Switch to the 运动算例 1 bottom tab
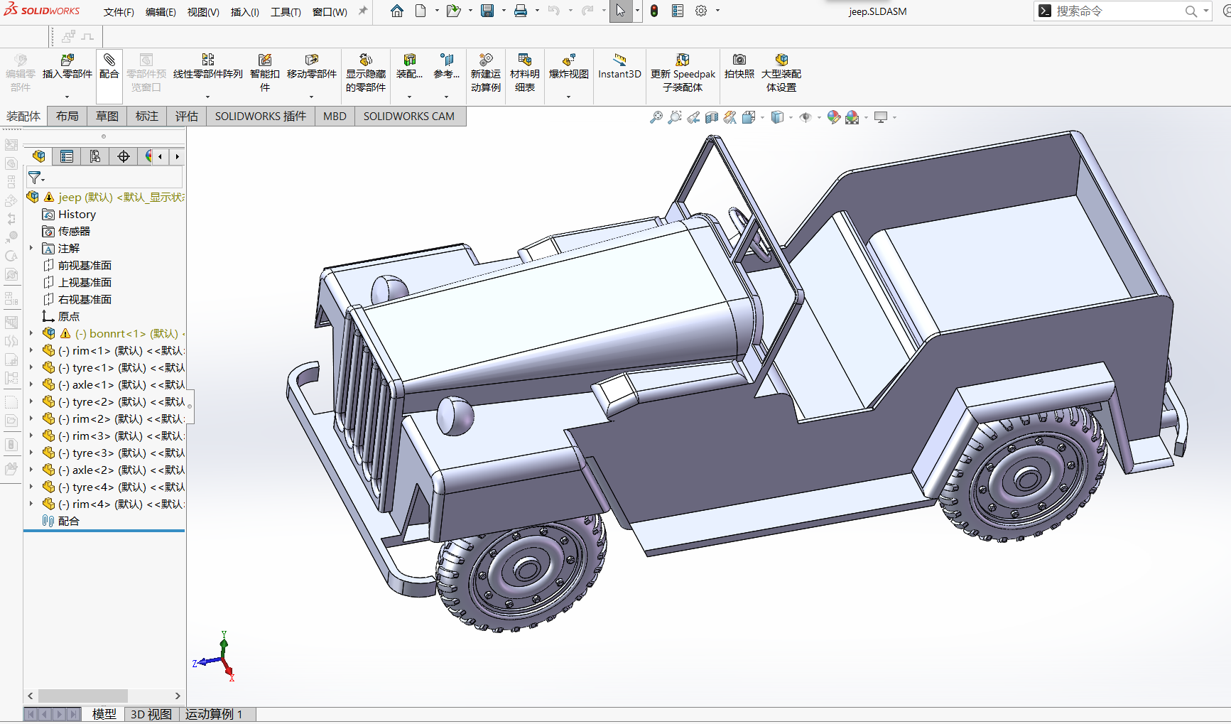Viewport: 1231px width, 724px height. pos(214,714)
